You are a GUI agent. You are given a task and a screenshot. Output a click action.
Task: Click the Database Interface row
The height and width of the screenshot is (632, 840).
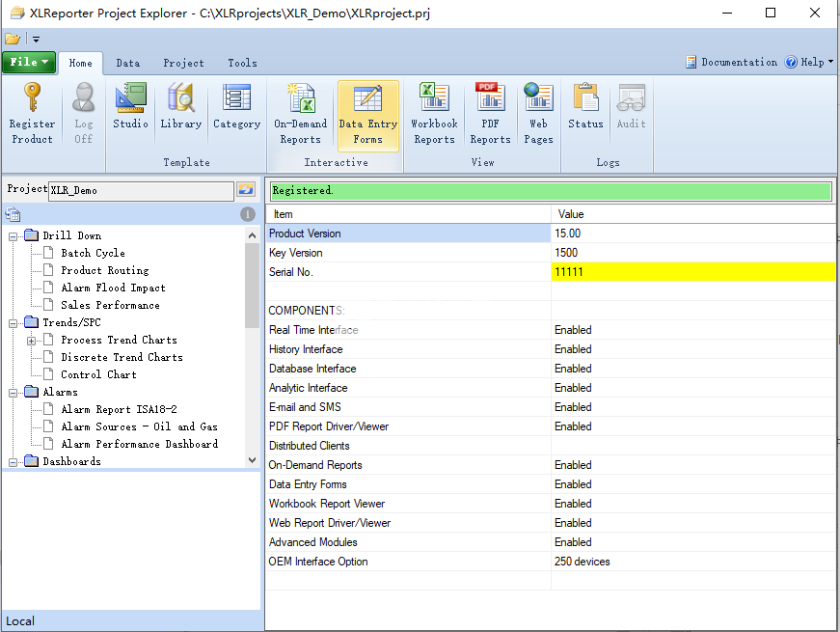(551, 369)
